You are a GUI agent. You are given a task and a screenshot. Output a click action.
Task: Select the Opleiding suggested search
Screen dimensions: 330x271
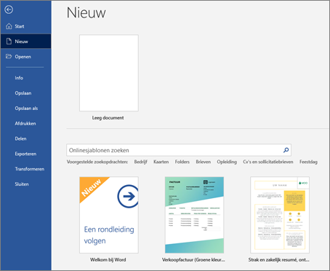227,162
